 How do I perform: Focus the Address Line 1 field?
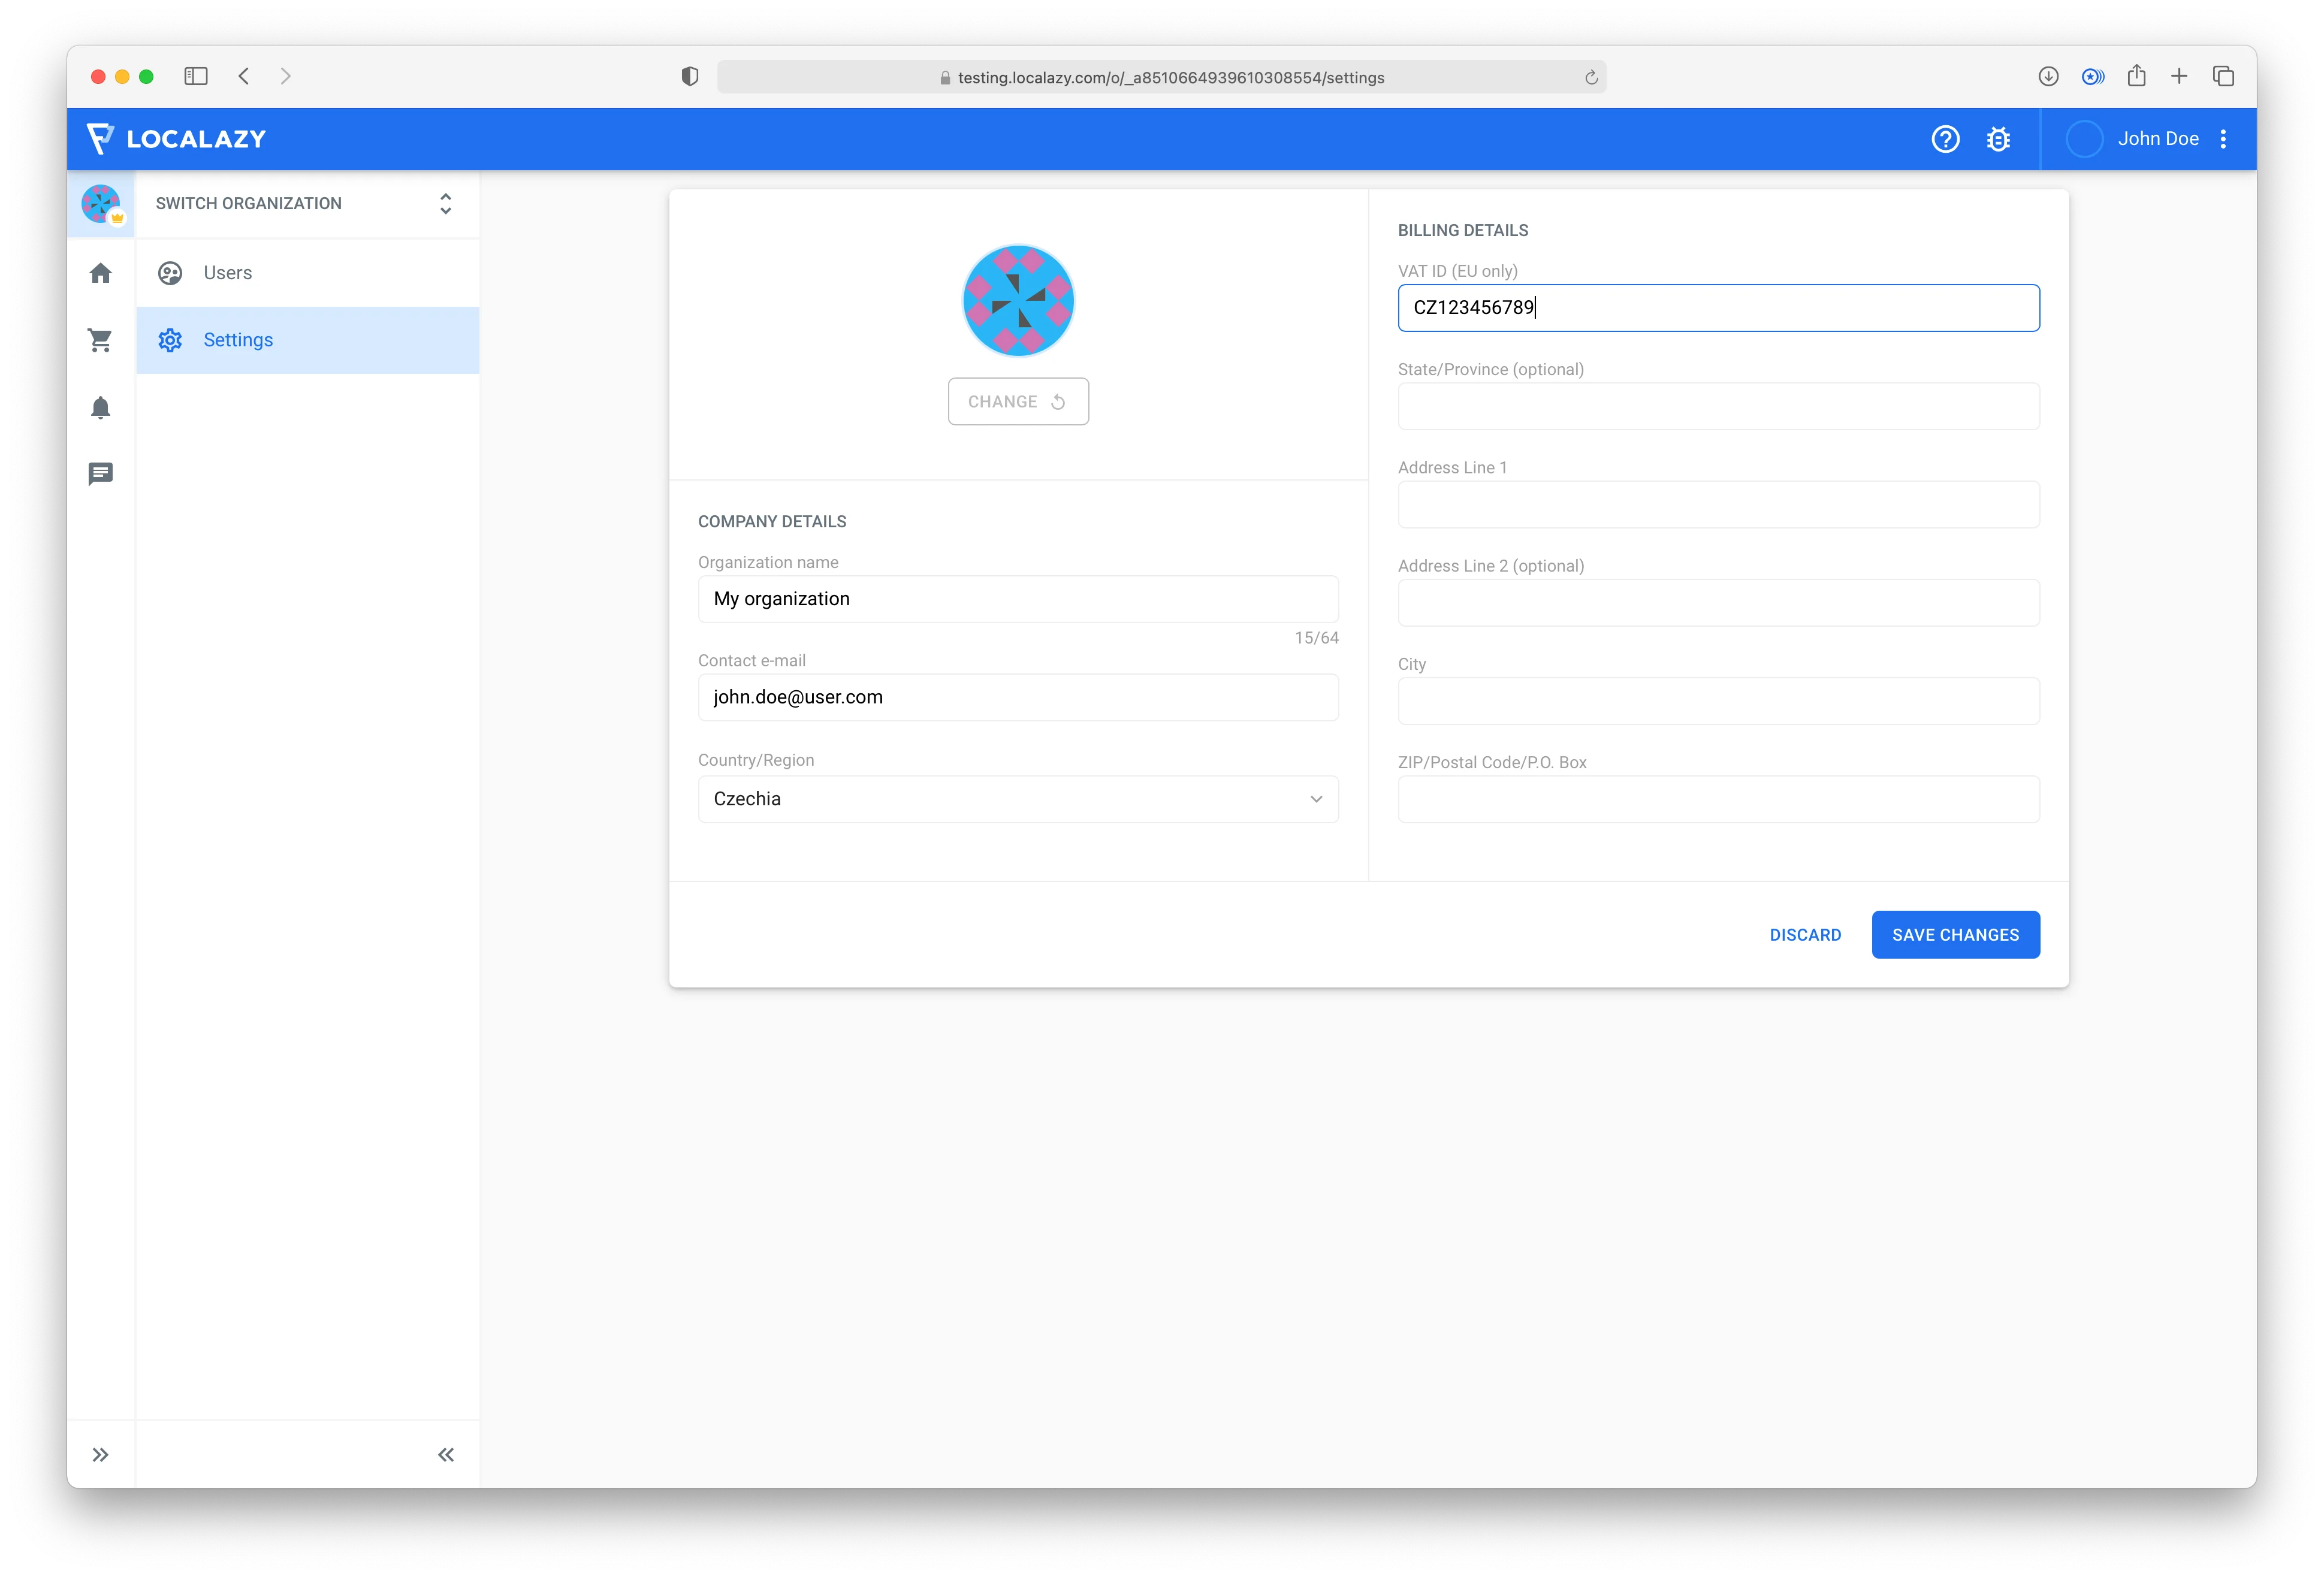[x=1717, y=505]
